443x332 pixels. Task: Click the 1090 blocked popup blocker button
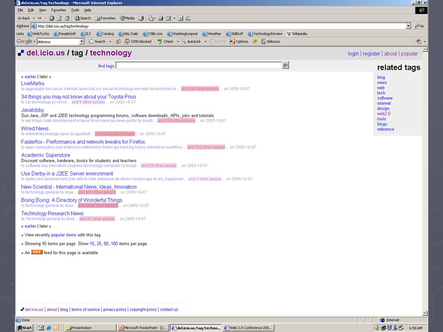138,41
